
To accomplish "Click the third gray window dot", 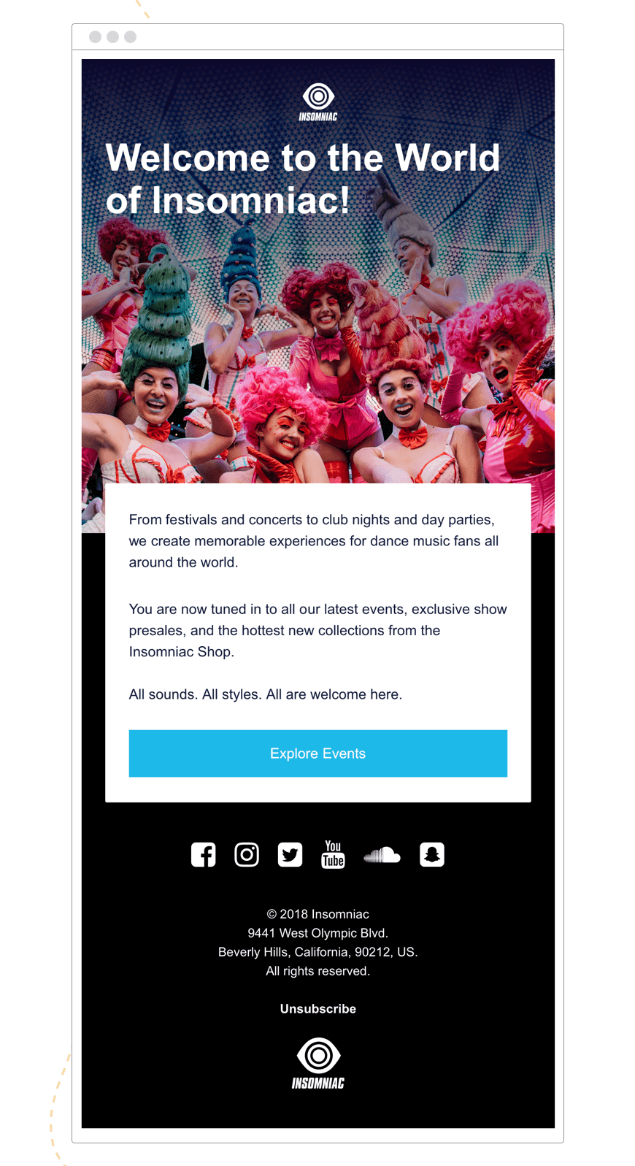I will (130, 37).
